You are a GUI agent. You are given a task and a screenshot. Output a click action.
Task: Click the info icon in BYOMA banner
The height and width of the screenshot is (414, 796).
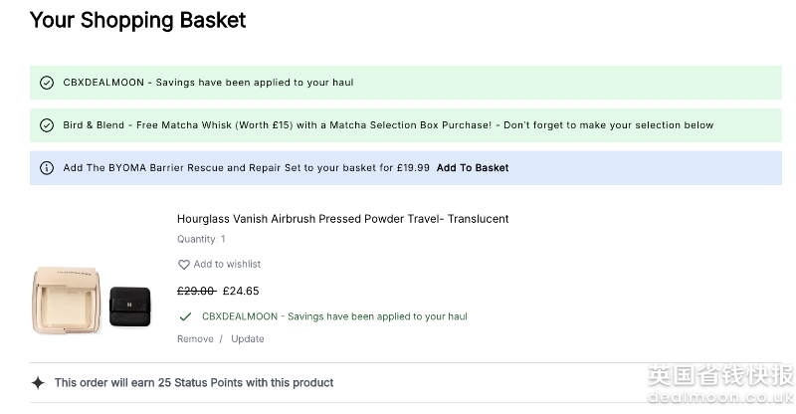click(46, 168)
